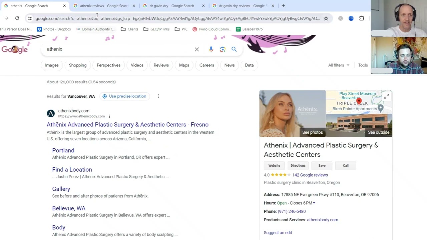Viewport: 427px width, 240px height.
Task: Open the Athenix Fresno main result title
Action: tap(127, 125)
